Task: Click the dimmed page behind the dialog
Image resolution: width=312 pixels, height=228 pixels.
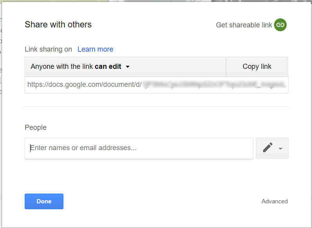Action: pos(157,1)
